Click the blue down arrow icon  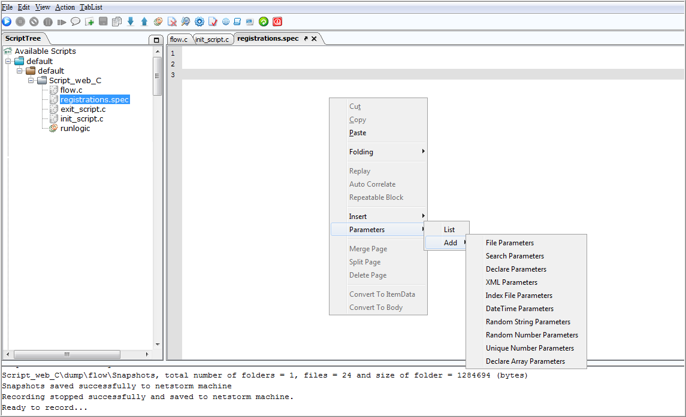point(131,22)
